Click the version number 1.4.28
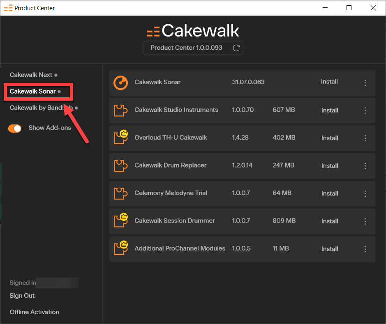Viewport: 386px width, 324px height. 240,138
